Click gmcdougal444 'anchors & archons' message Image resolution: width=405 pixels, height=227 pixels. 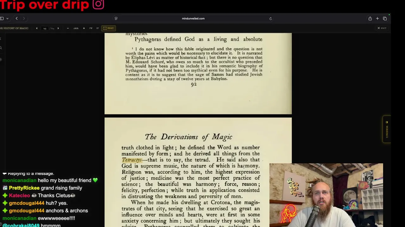click(x=45, y=211)
